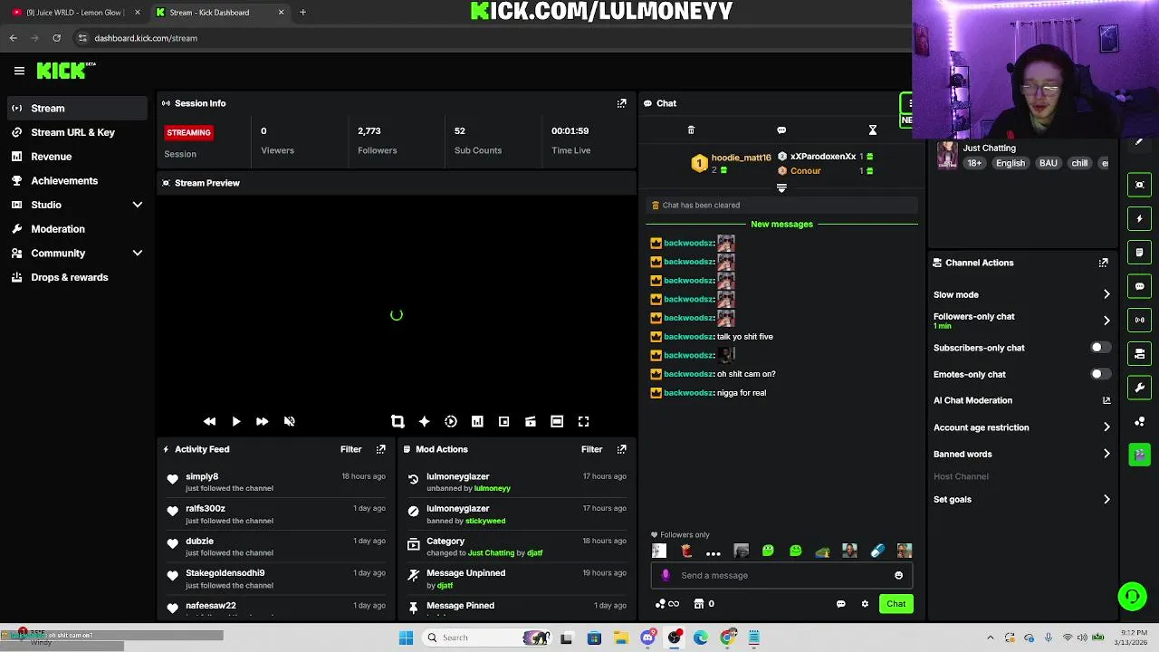Toggle the broadcast signal panel button in sidebar

(1140, 320)
